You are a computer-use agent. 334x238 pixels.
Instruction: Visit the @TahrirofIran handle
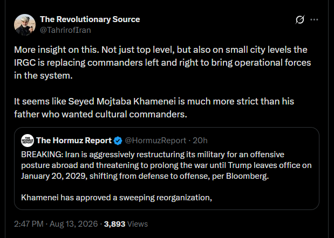pos(65,30)
